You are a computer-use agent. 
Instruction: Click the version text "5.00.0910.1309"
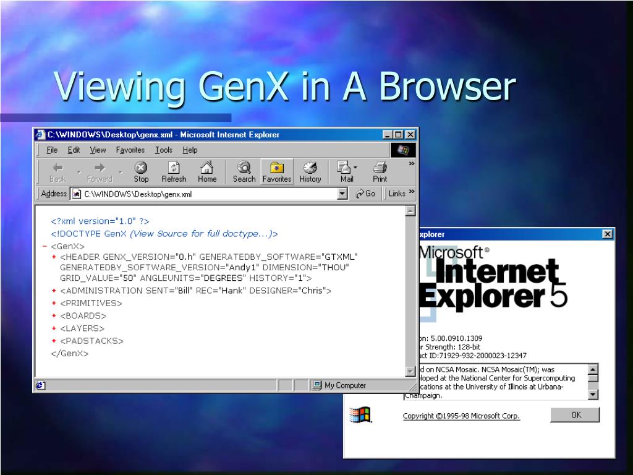click(456, 338)
